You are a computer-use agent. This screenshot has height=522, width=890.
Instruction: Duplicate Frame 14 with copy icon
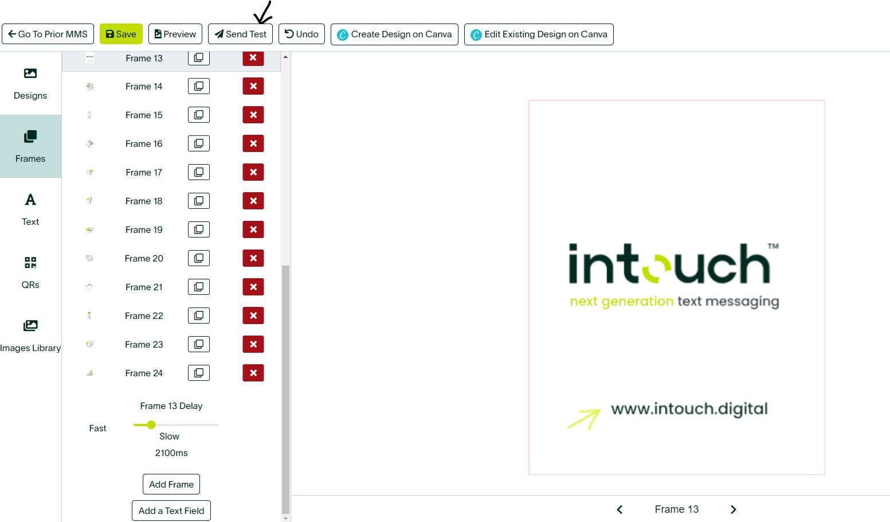[x=199, y=86]
